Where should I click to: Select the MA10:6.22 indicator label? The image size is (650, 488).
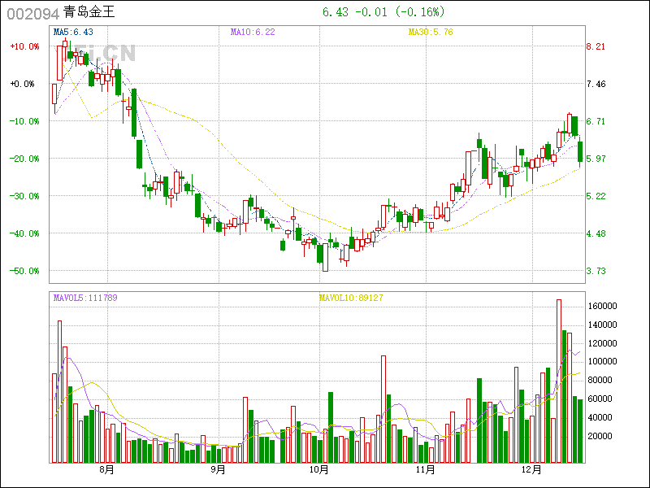pyautogui.click(x=253, y=32)
